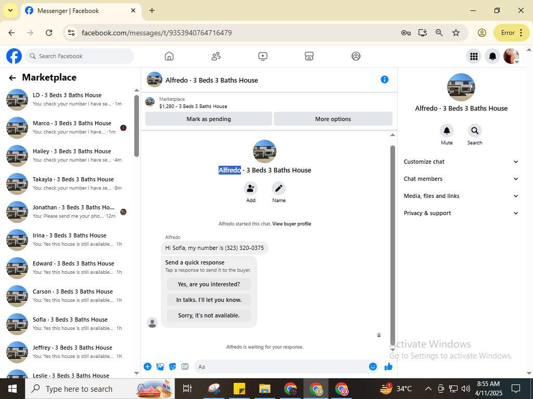Attach a file with the image icon

point(160,366)
